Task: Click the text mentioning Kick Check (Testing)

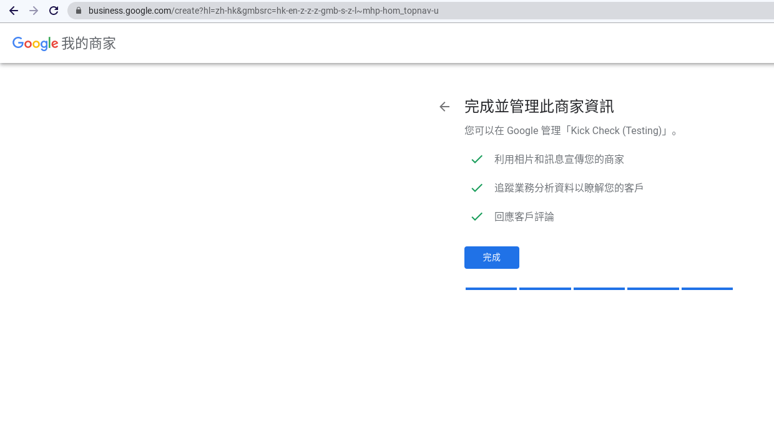Action: [x=572, y=131]
